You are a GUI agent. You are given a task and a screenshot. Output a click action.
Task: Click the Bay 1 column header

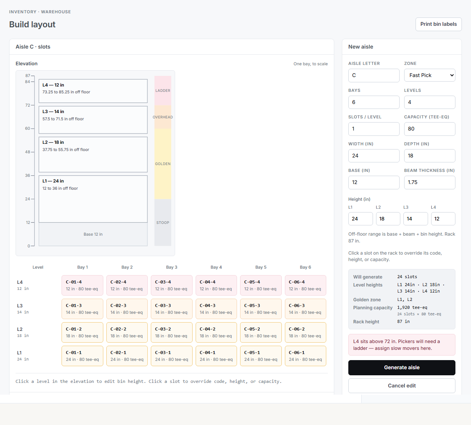[x=82, y=267]
